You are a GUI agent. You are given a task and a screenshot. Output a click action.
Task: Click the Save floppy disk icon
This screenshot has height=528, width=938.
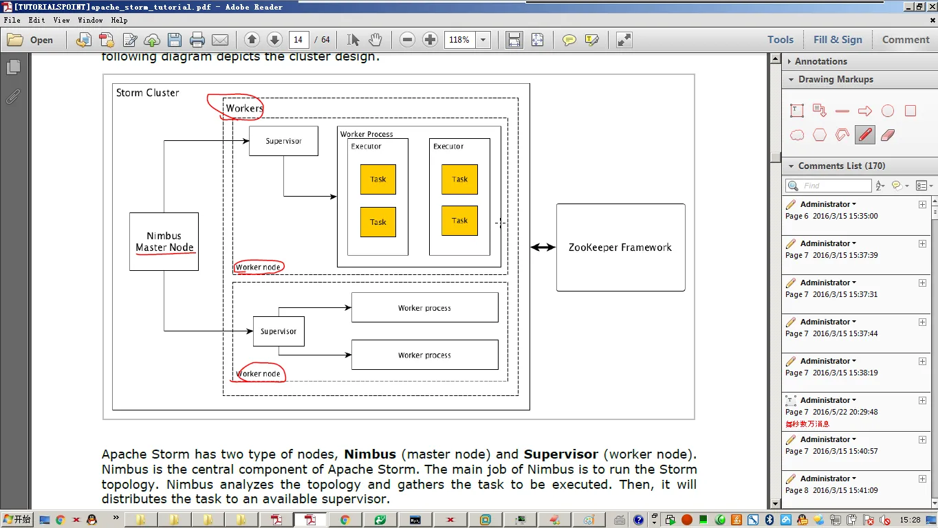click(175, 40)
